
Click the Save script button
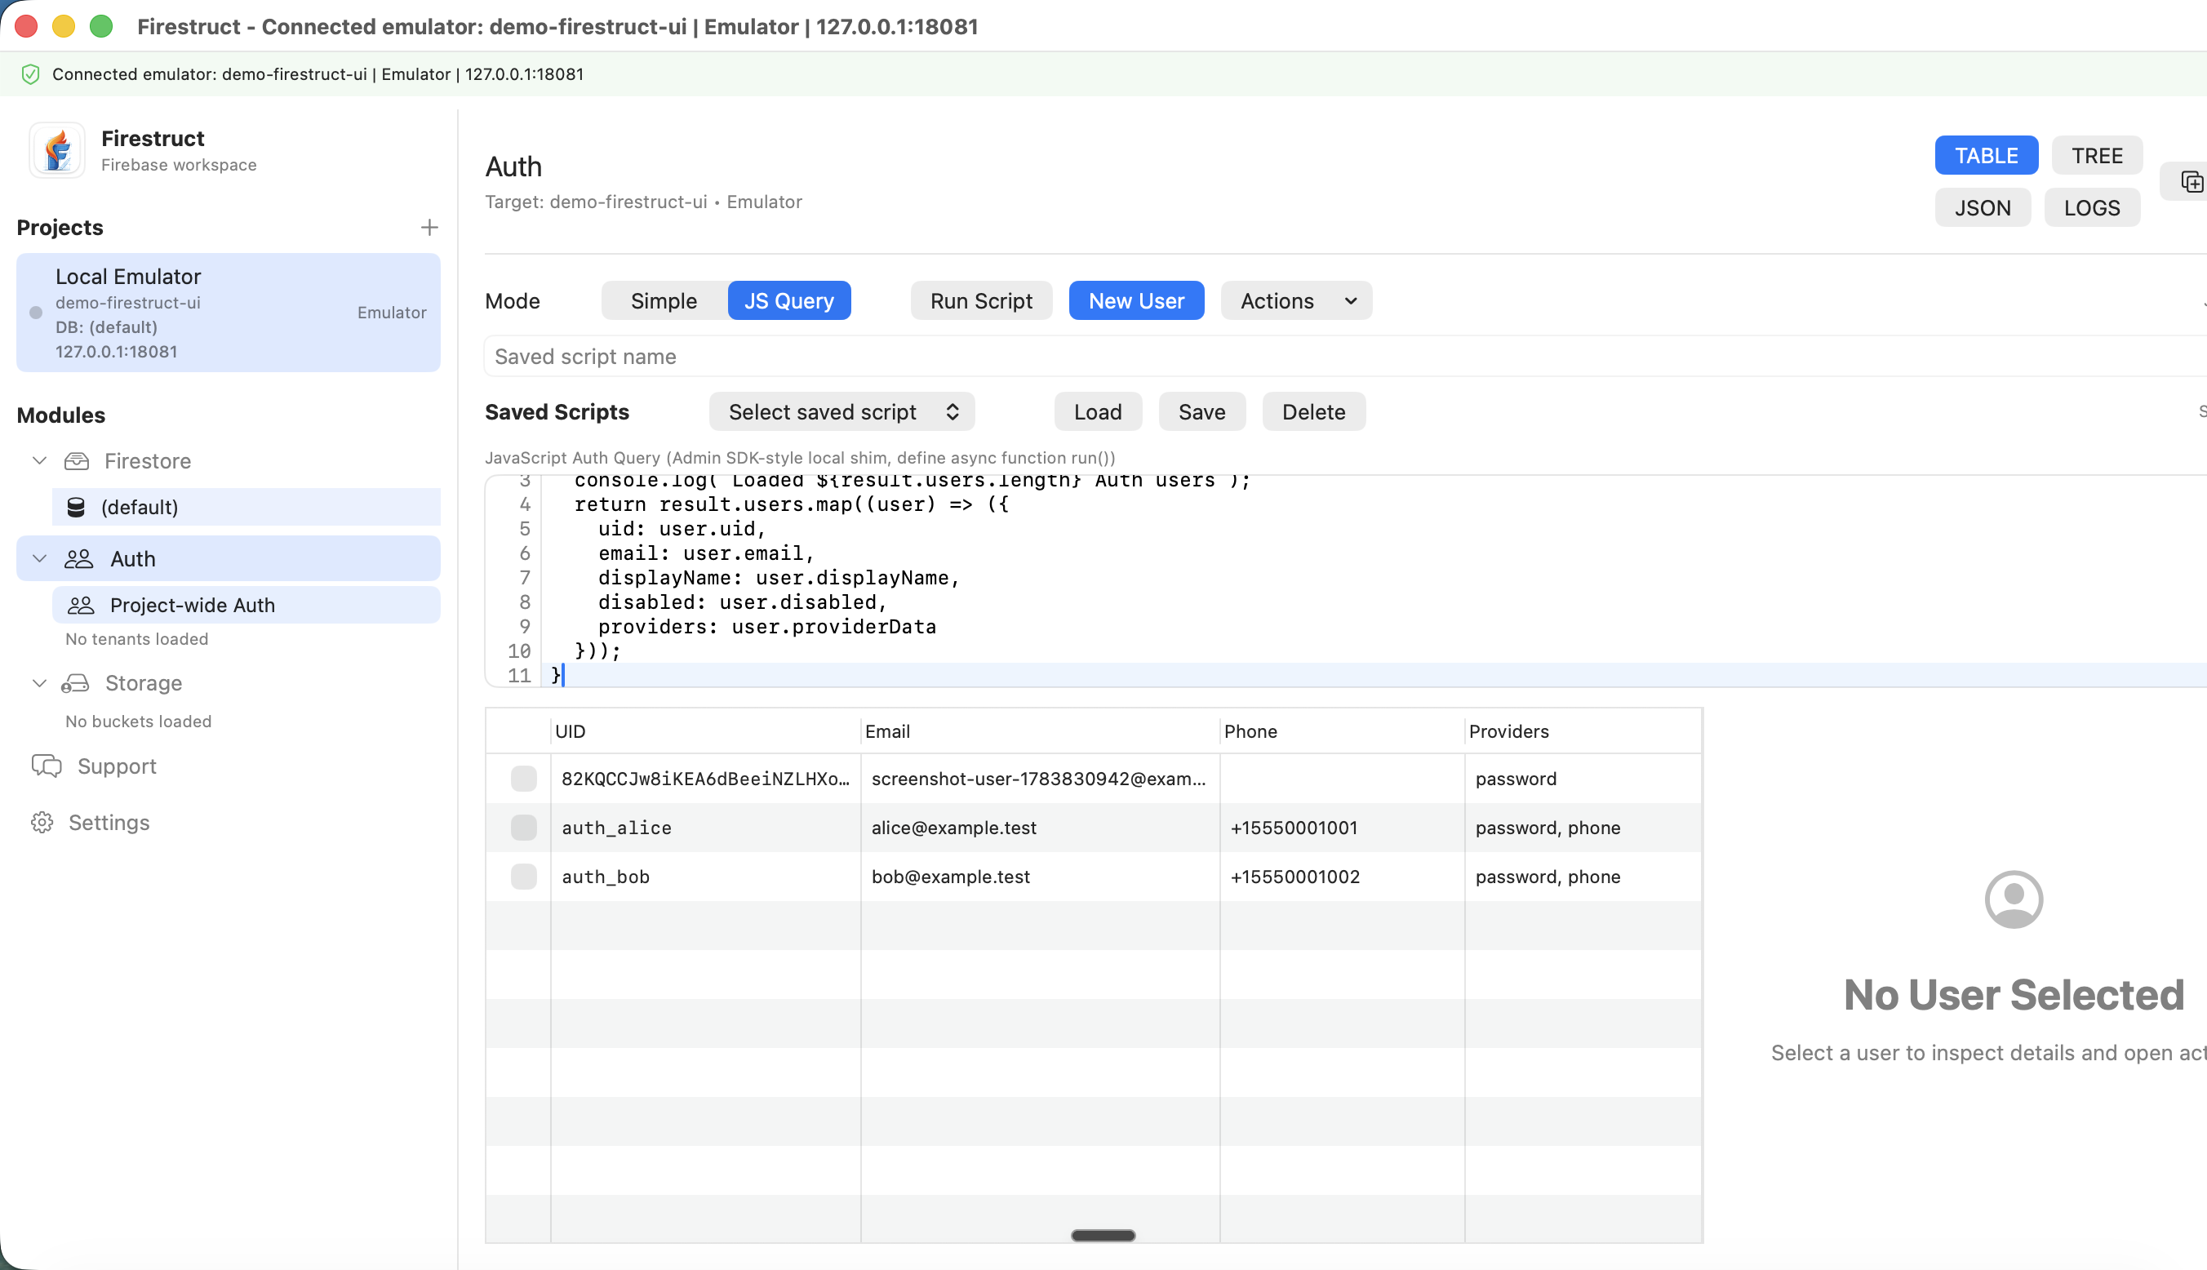tap(1201, 411)
